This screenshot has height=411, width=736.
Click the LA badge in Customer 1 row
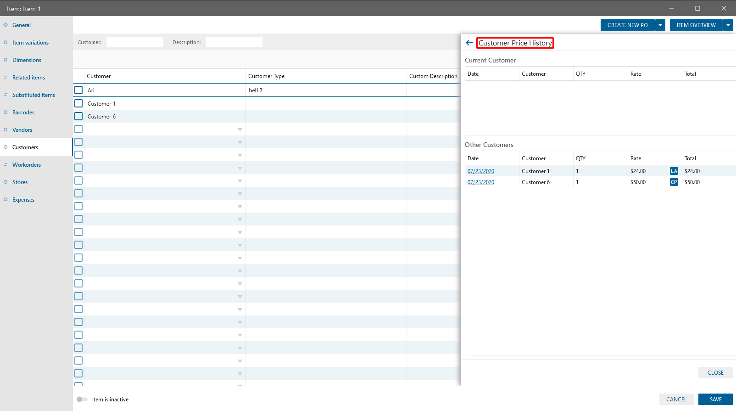point(674,171)
